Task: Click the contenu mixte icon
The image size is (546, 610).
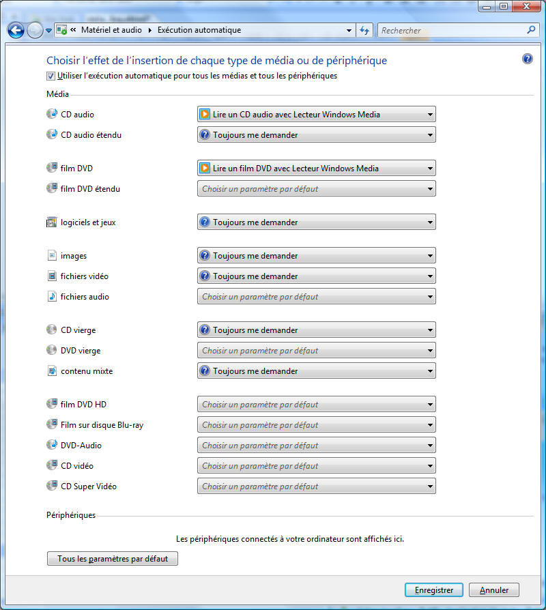Action: [52, 371]
